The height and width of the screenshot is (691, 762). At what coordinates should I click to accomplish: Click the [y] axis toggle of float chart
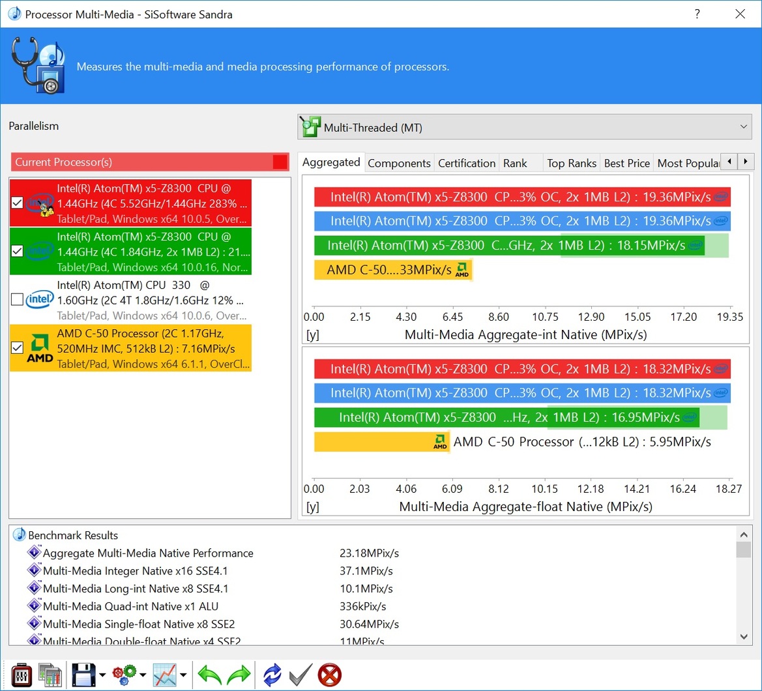[x=312, y=507]
